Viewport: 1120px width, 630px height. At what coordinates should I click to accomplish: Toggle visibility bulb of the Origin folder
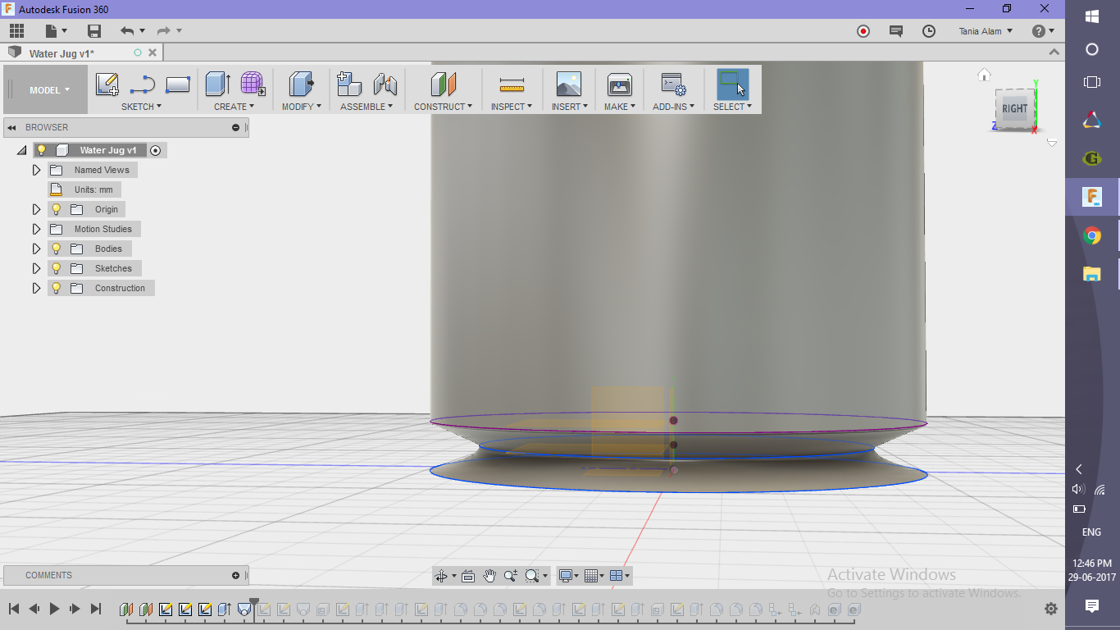coord(57,209)
